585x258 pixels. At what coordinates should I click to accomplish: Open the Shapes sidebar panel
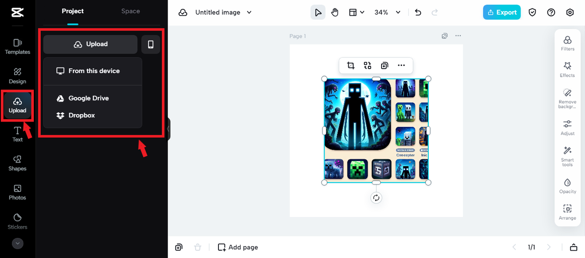click(x=17, y=163)
